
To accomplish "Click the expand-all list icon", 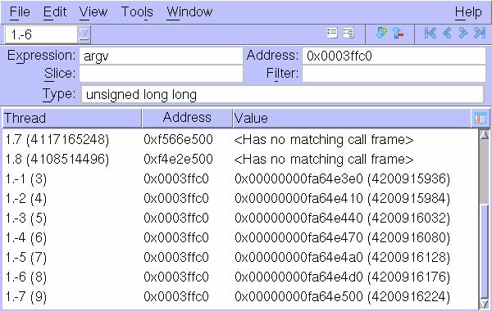I will pyautogui.click(x=348, y=33).
